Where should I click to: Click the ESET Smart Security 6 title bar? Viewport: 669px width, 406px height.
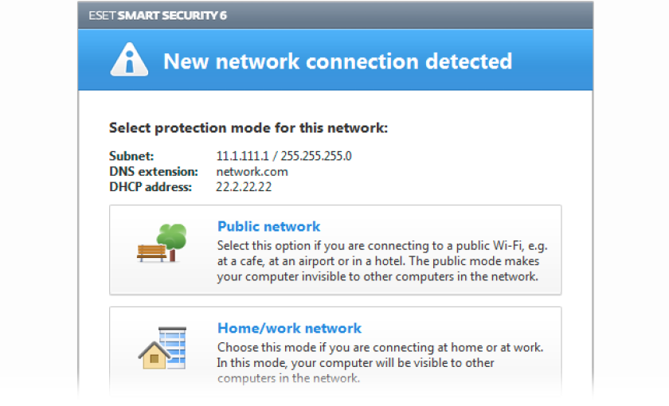pos(335,15)
